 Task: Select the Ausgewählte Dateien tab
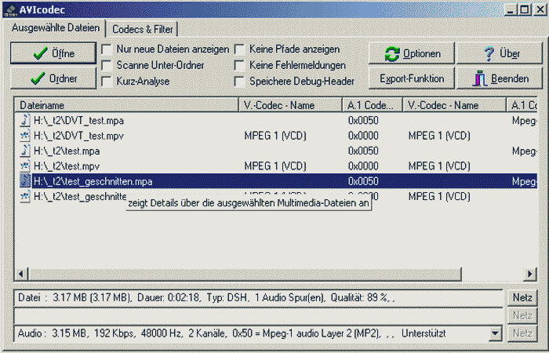(x=55, y=28)
